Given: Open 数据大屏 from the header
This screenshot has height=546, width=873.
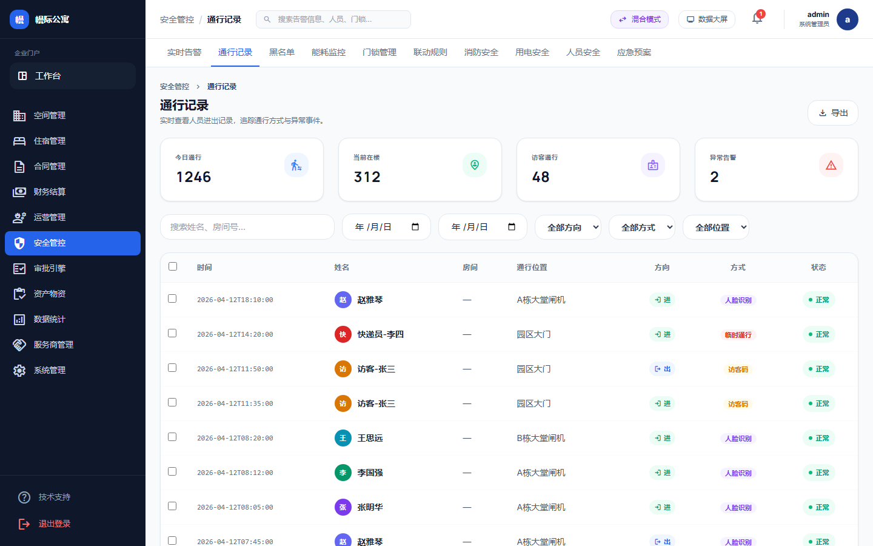Looking at the screenshot, I should (706, 19).
